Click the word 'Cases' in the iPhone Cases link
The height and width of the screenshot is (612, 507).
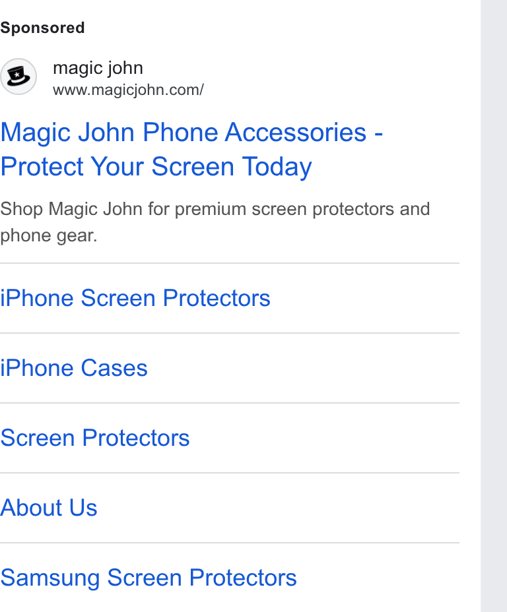114,368
